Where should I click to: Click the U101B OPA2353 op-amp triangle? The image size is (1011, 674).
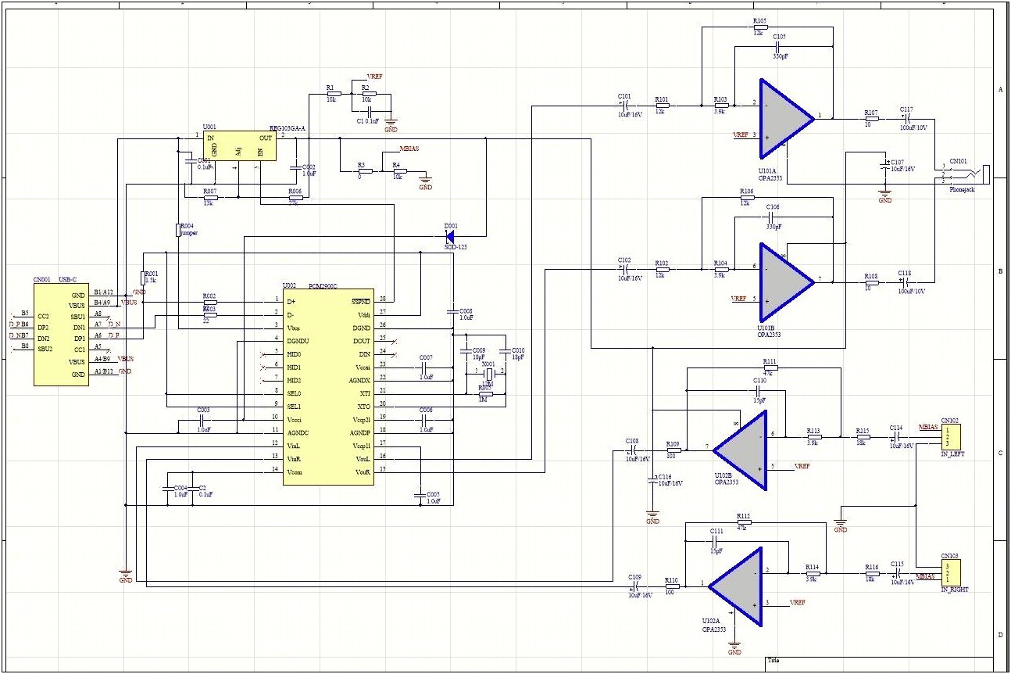(785, 281)
